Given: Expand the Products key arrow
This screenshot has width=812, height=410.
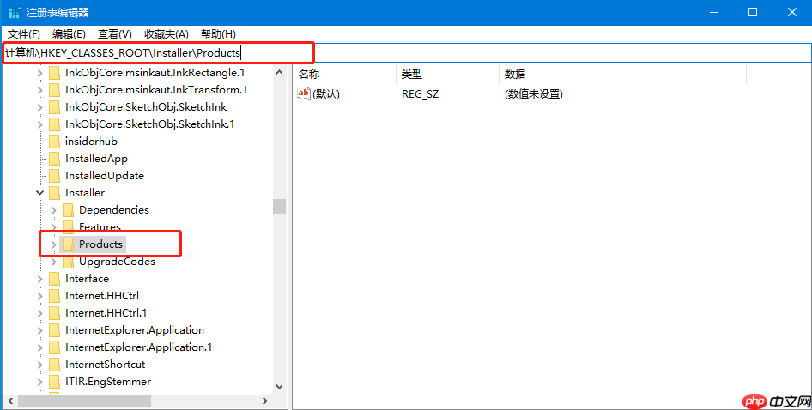Looking at the screenshot, I should 53,244.
